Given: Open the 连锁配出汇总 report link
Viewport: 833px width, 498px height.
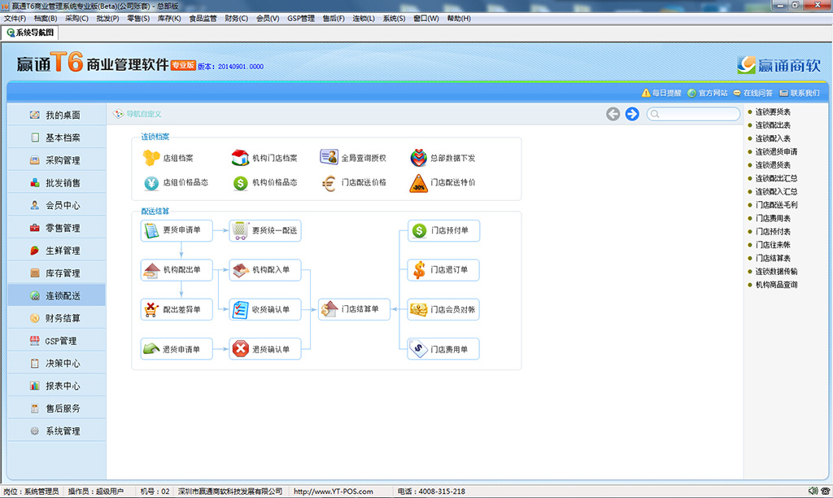Looking at the screenshot, I should 776,178.
